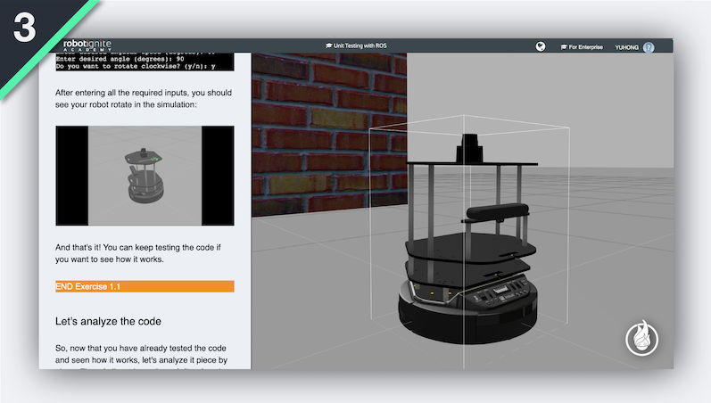
Task: Click the brick wall in simulation
Action: 329,134
